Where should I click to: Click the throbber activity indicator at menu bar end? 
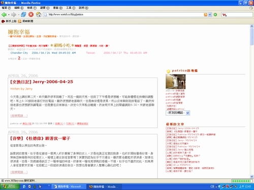[251, 8]
